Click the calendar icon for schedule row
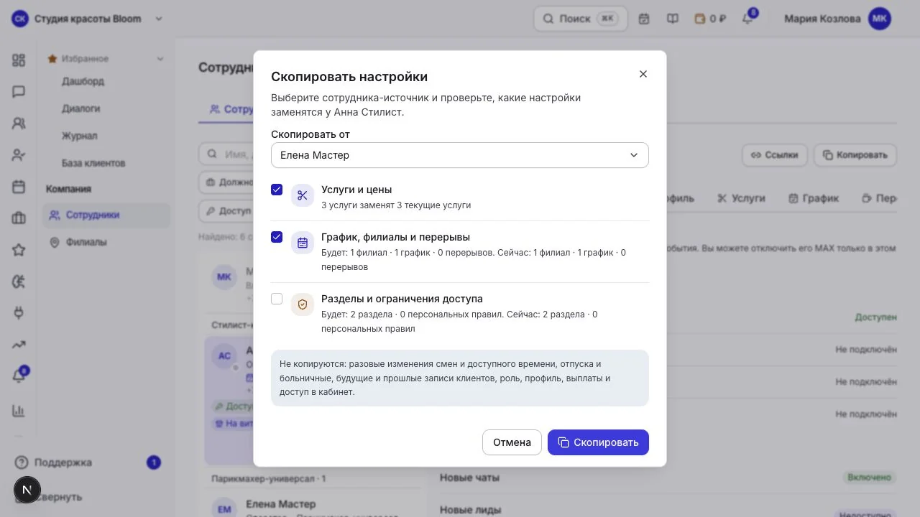Image resolution: width=920 pixels, height=517 pixels. tap(303, 243)
